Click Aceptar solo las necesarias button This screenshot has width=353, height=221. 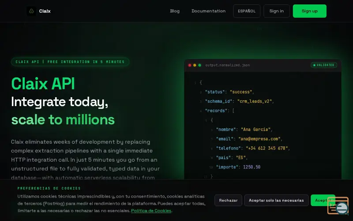coord(276,200)
